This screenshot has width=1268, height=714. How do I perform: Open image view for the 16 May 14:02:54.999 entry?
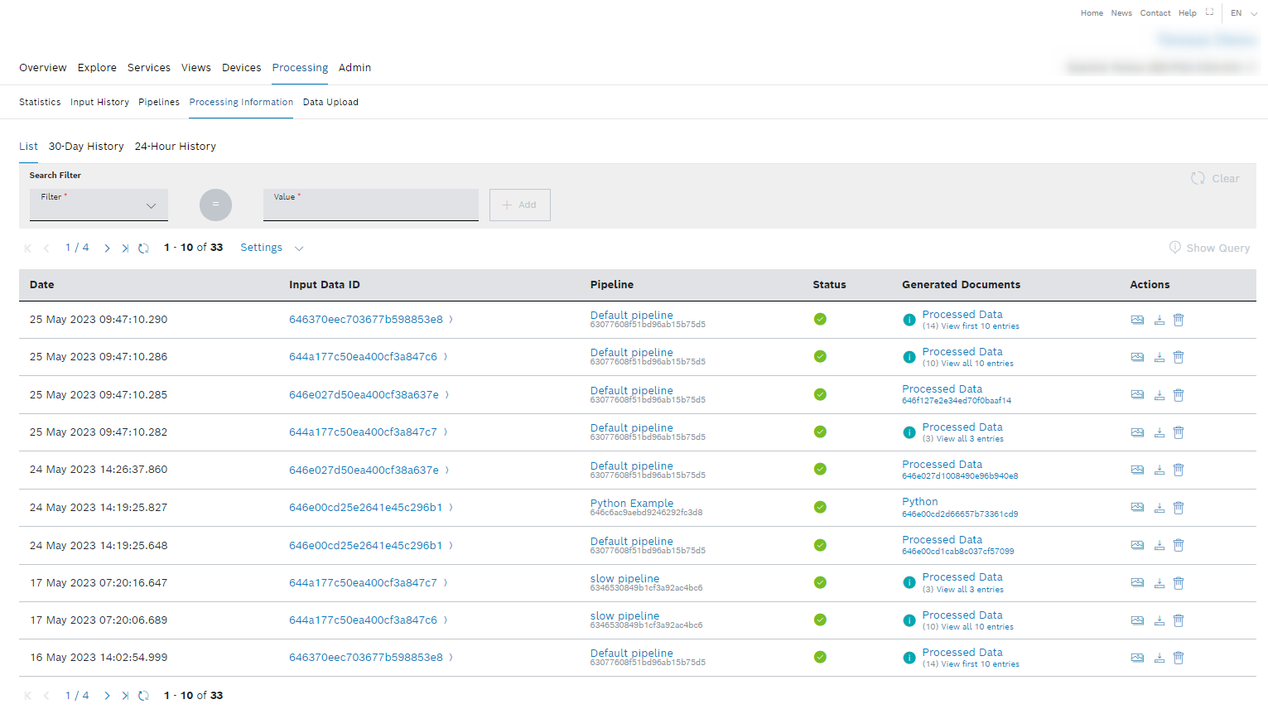(x=1137, y=658)
